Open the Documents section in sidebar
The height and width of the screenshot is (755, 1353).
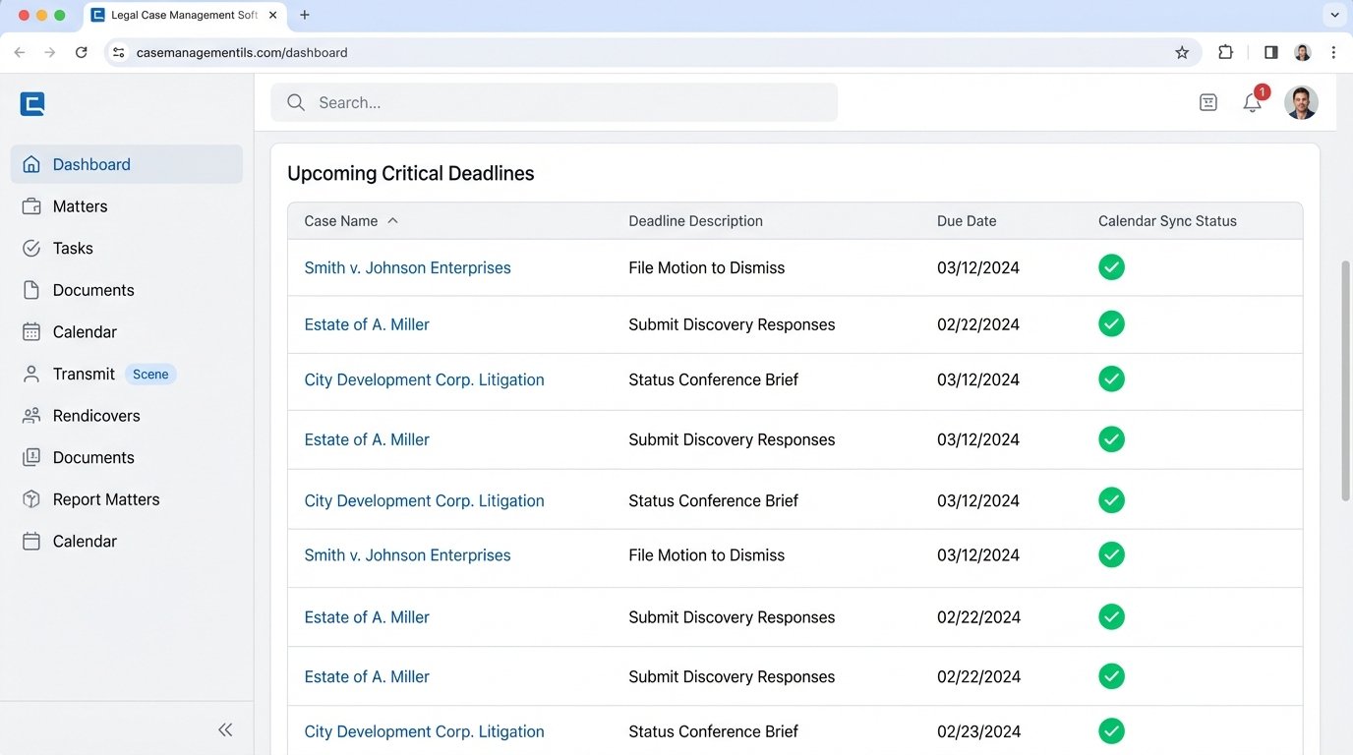click(93, 290)
